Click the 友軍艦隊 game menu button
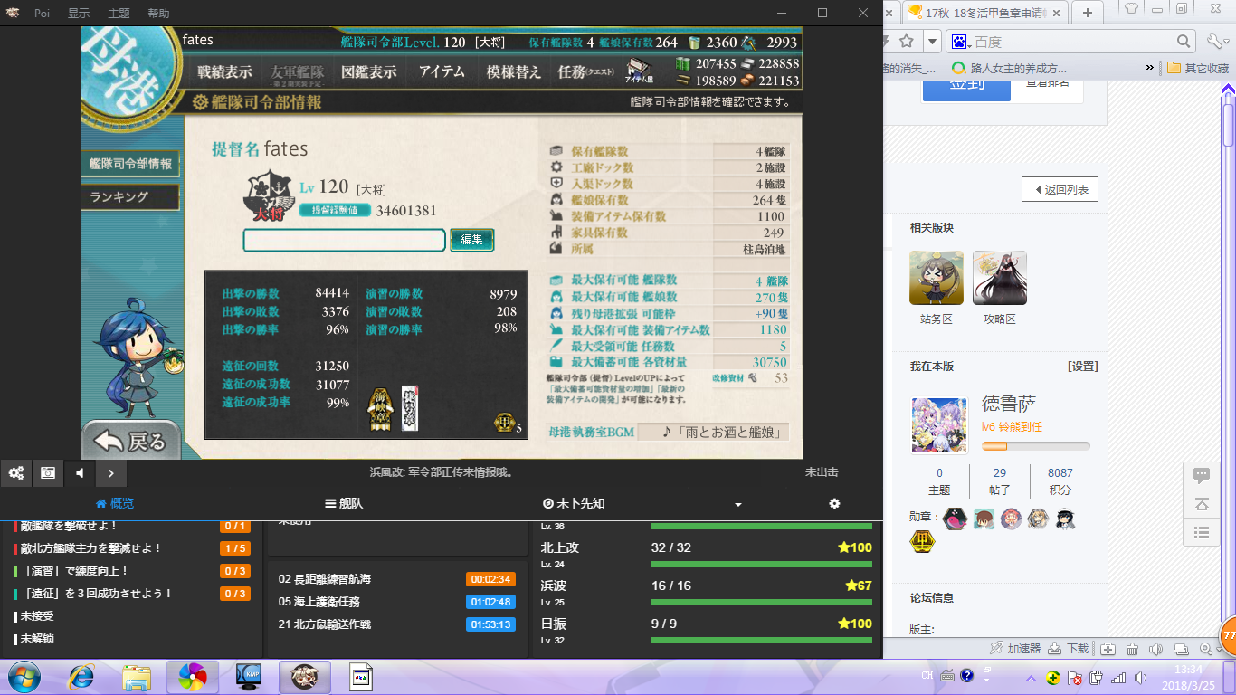 (297, 72)
